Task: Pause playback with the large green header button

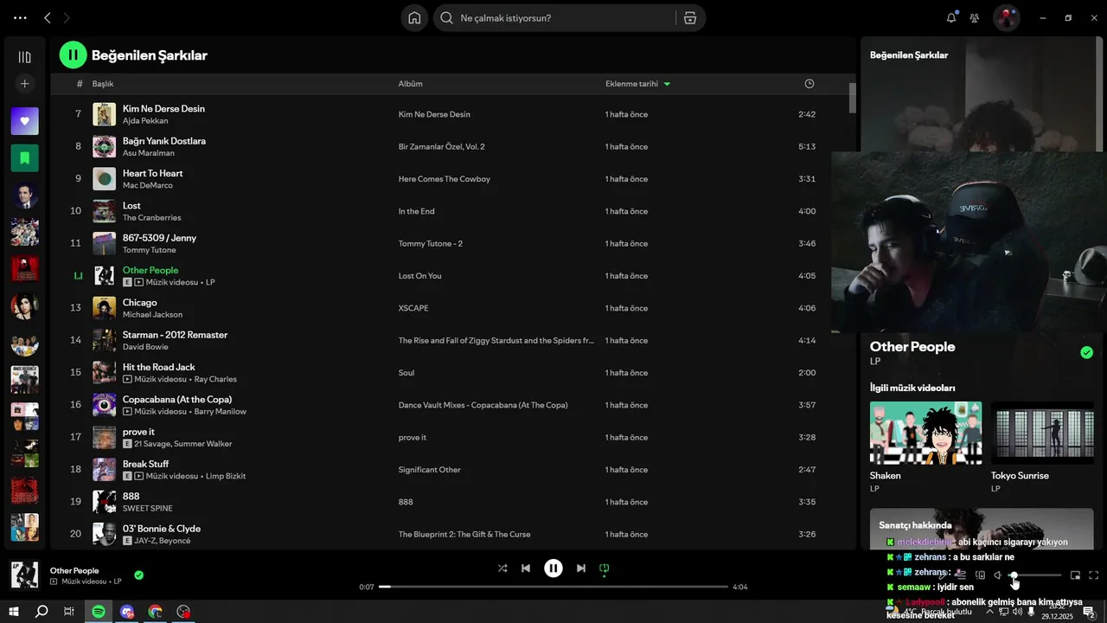Action: 73,55
